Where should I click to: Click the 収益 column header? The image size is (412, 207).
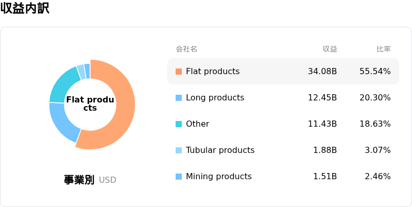[x=330, y=49]
